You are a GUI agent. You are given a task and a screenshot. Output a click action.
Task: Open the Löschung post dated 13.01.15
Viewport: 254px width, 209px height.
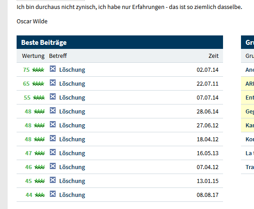pos(72,181)
